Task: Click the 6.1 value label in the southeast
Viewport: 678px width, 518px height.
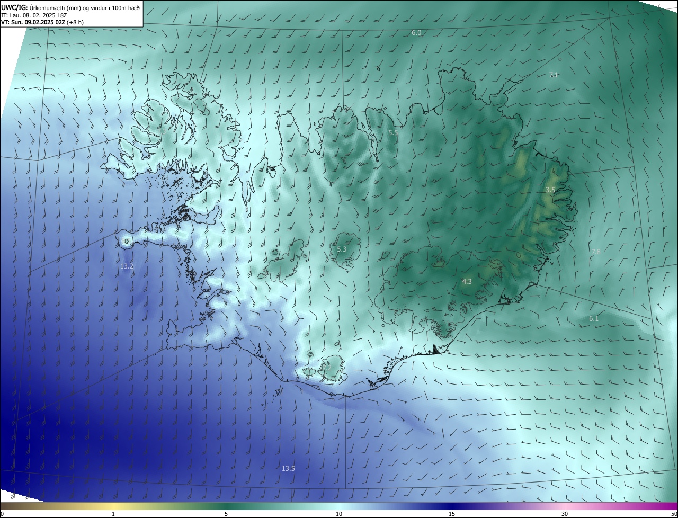Action: click(594, 318)
